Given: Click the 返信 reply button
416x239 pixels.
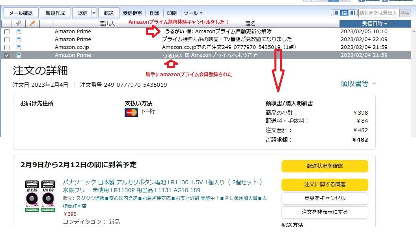Looking at the screenshot, I should point(82,13).
